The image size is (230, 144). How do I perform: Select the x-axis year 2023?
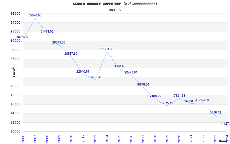pos(215,139)
